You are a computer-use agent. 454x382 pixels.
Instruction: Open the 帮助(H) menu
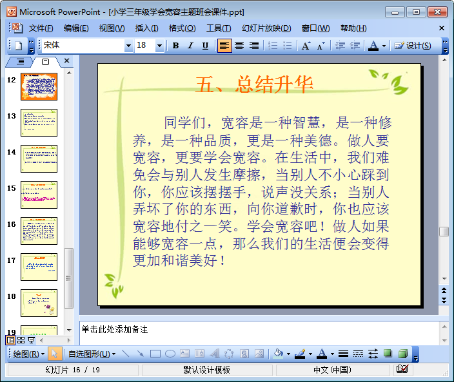[x=353, y=28]
